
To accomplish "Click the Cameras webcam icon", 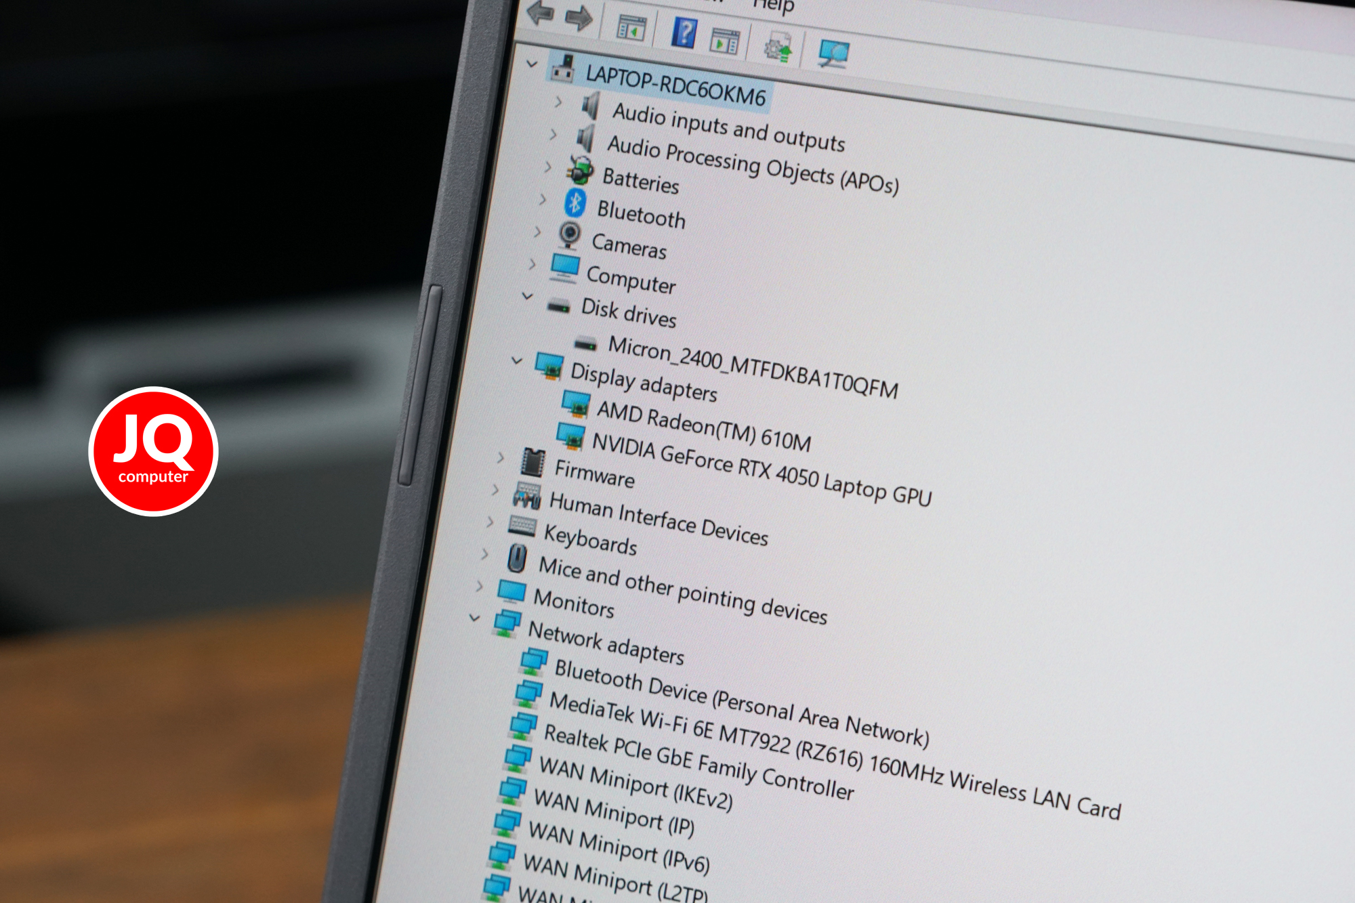I will pos(570,234).
